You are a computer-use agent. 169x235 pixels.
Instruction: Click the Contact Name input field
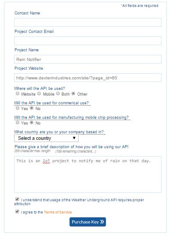88,22
